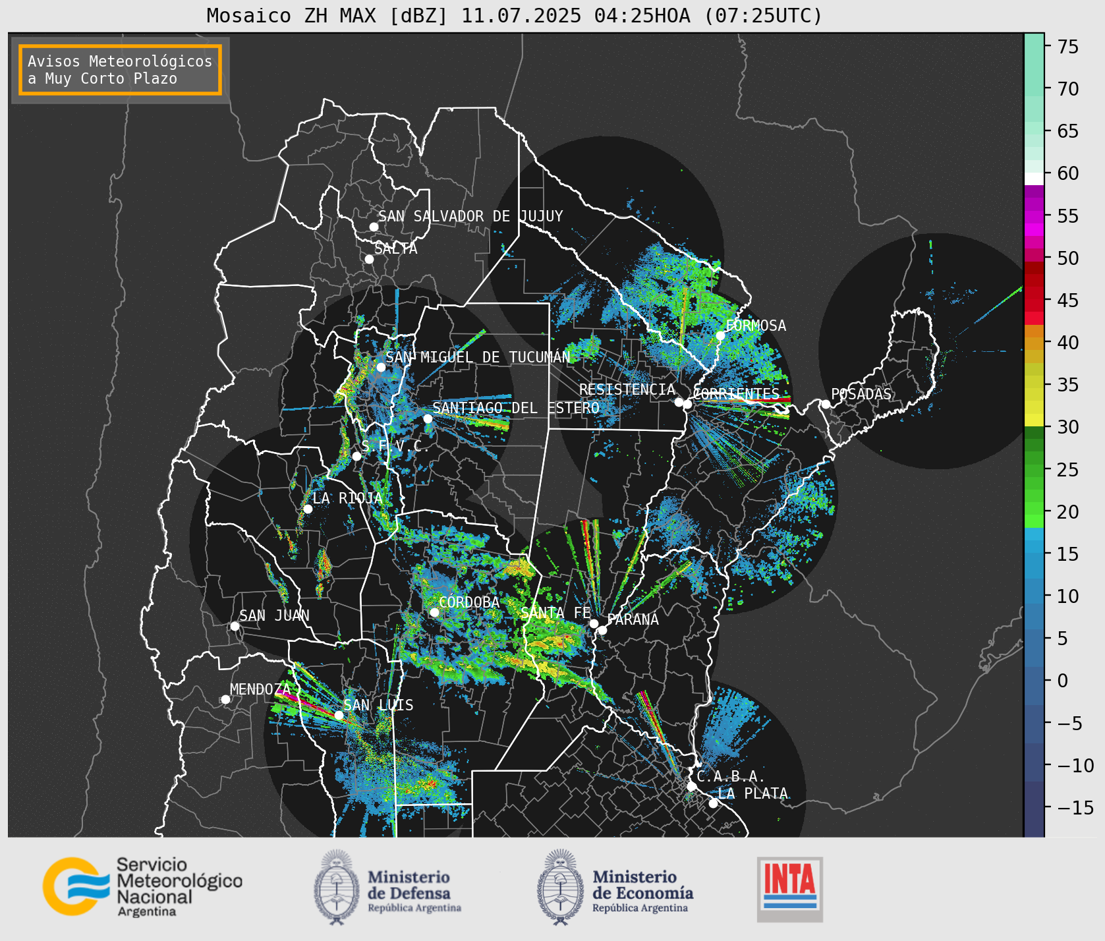Screen dimensions: 1105x941
Task: Click the San Salvador de Jujuy city marker
Action: 374,227
